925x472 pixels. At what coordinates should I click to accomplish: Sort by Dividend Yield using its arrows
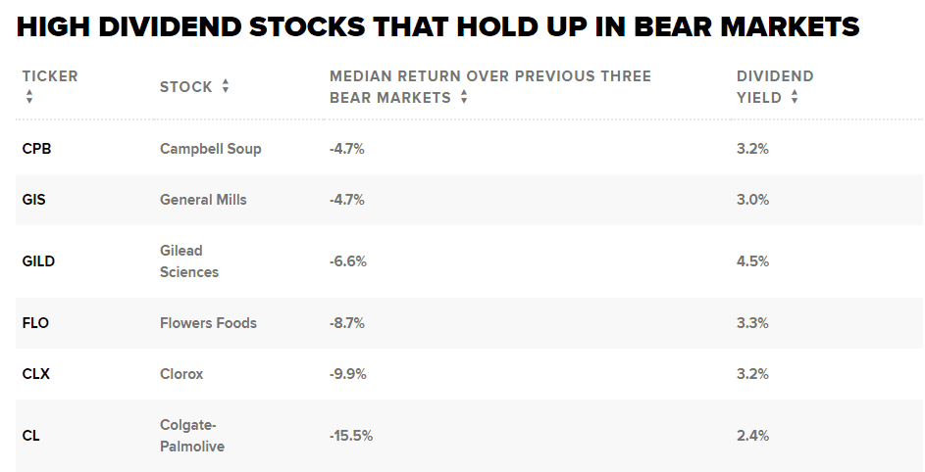point(795,97)
